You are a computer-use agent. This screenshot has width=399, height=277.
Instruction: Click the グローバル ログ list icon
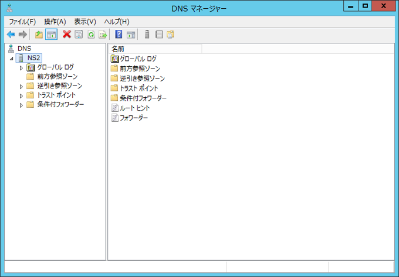click(115, 59)
